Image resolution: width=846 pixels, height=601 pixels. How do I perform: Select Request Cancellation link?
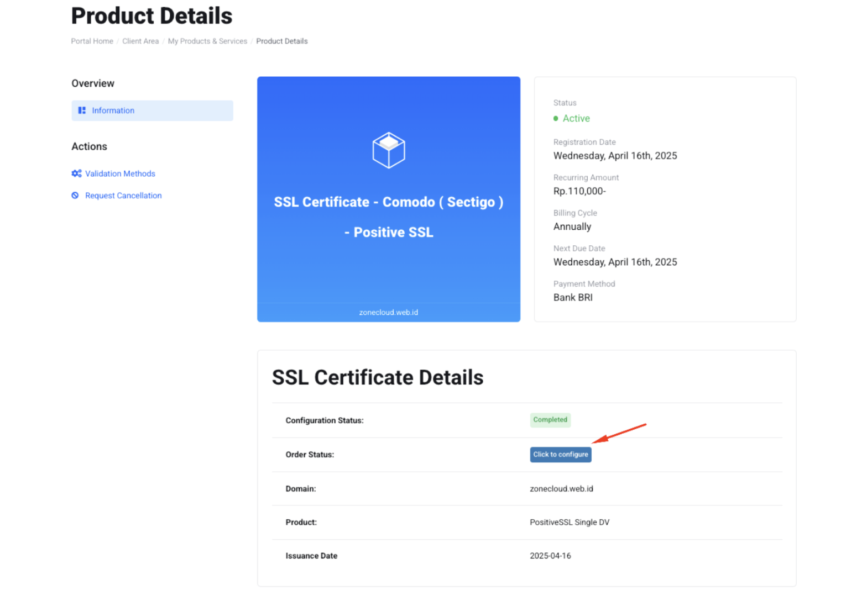pos(123,196)
